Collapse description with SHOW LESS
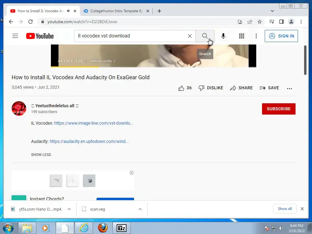 pos(41,155)
